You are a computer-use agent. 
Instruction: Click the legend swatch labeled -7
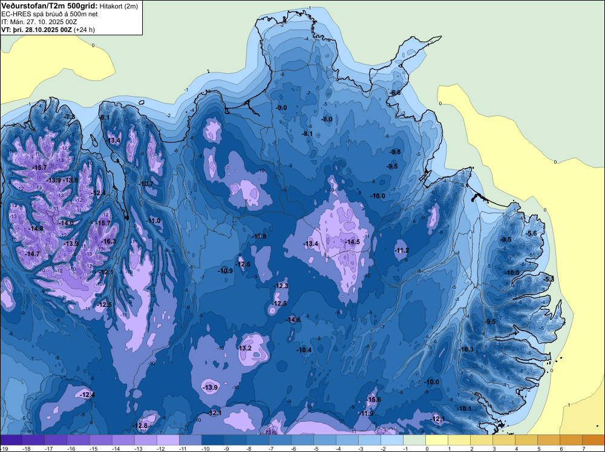280,440
